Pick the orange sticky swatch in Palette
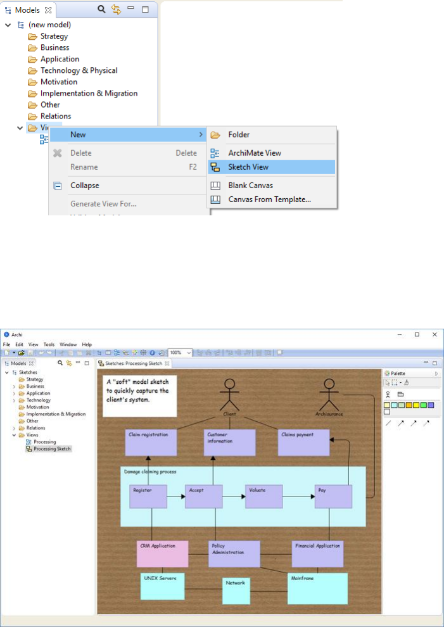Screen dimensions: 444x627 409,405
